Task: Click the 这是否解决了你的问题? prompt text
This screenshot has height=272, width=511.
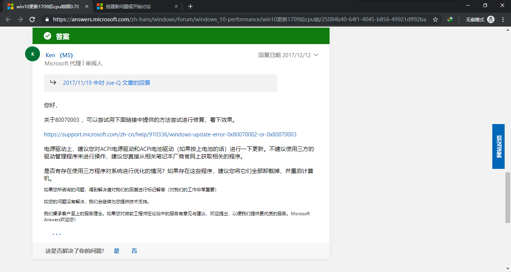Action: [75, 251]
